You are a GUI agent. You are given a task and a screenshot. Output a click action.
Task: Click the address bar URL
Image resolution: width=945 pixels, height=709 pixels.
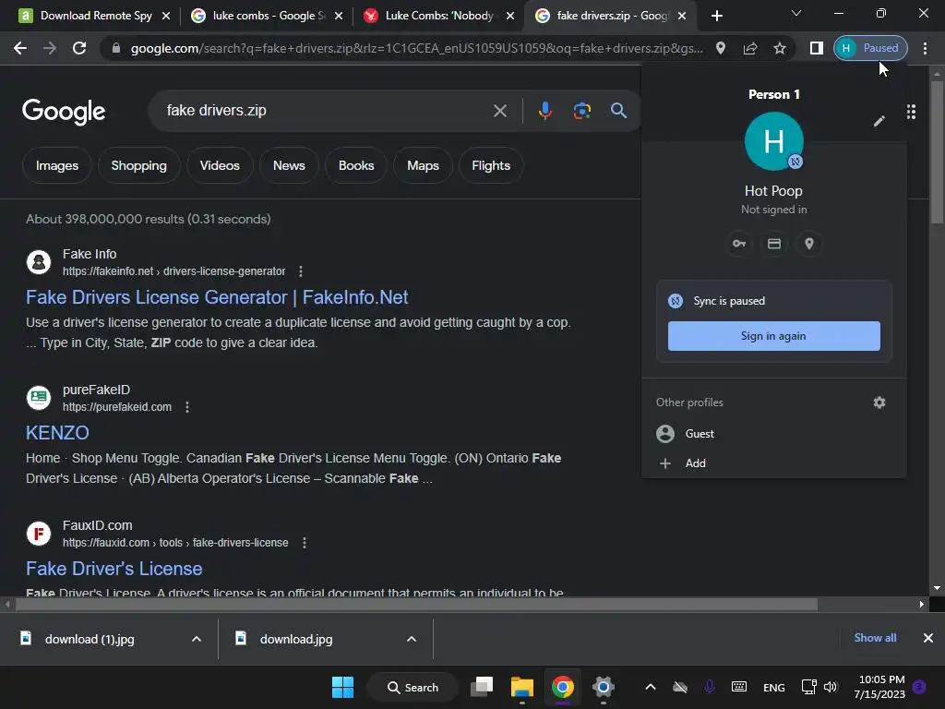[416, 48]
